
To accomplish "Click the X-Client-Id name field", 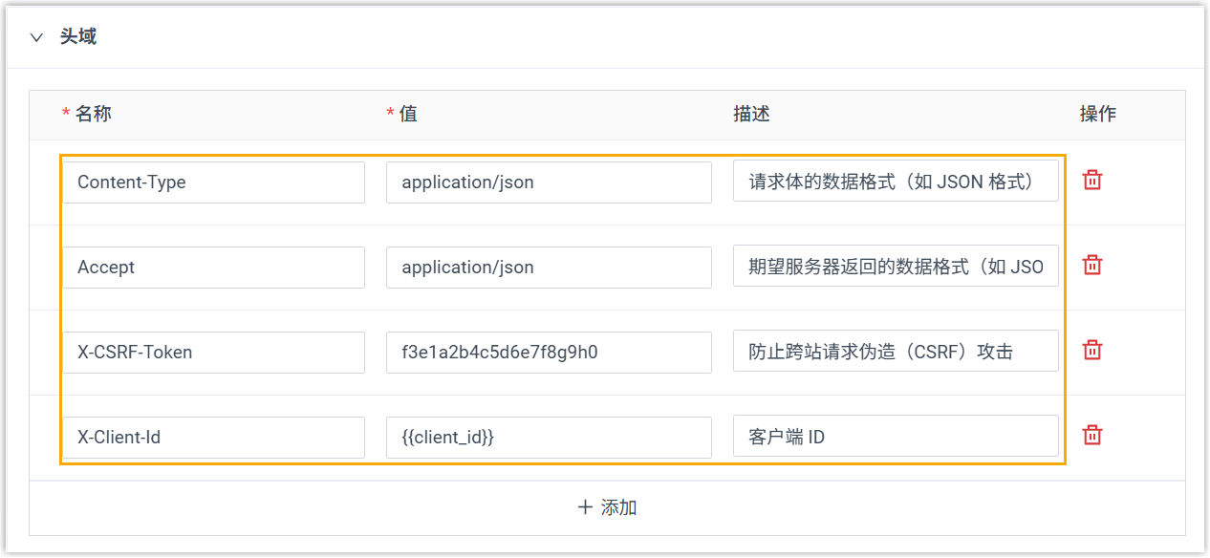I will click(213, 438).
